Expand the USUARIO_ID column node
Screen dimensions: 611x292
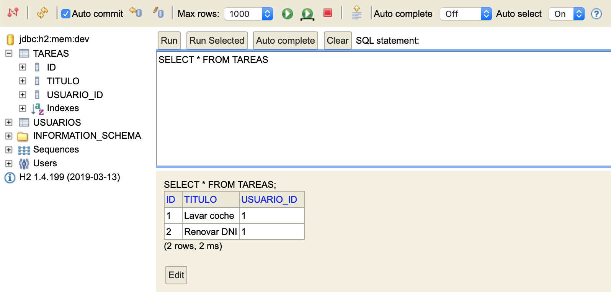pyautogui.click(x=23, y=95)
